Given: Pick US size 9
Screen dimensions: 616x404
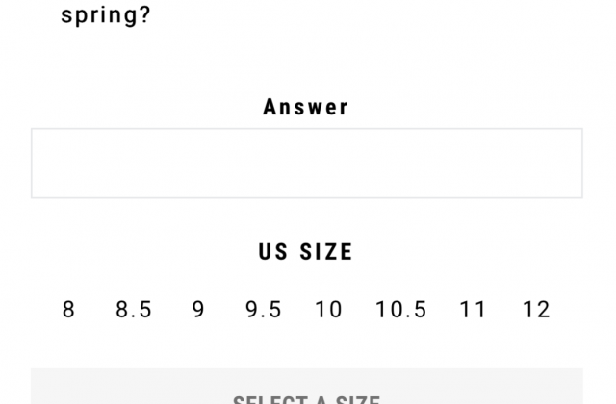Looking at the screenshot, I should click(x=198, y=310).
